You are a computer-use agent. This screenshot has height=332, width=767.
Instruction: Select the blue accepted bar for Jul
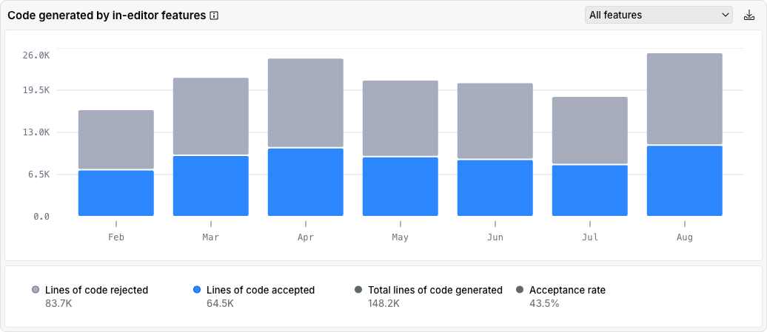[x=590, y=191]
